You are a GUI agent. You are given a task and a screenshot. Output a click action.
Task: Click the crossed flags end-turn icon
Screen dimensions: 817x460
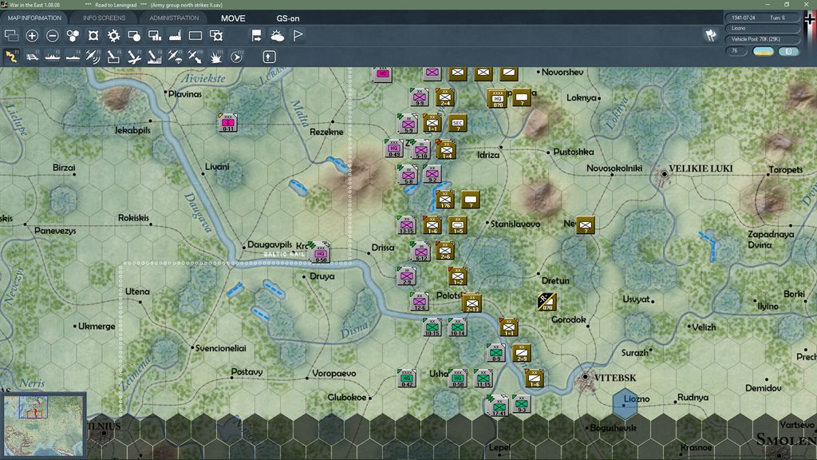click(x=711, y=35)
